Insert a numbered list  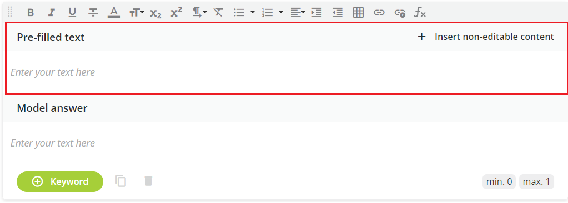tap(267, 13)
